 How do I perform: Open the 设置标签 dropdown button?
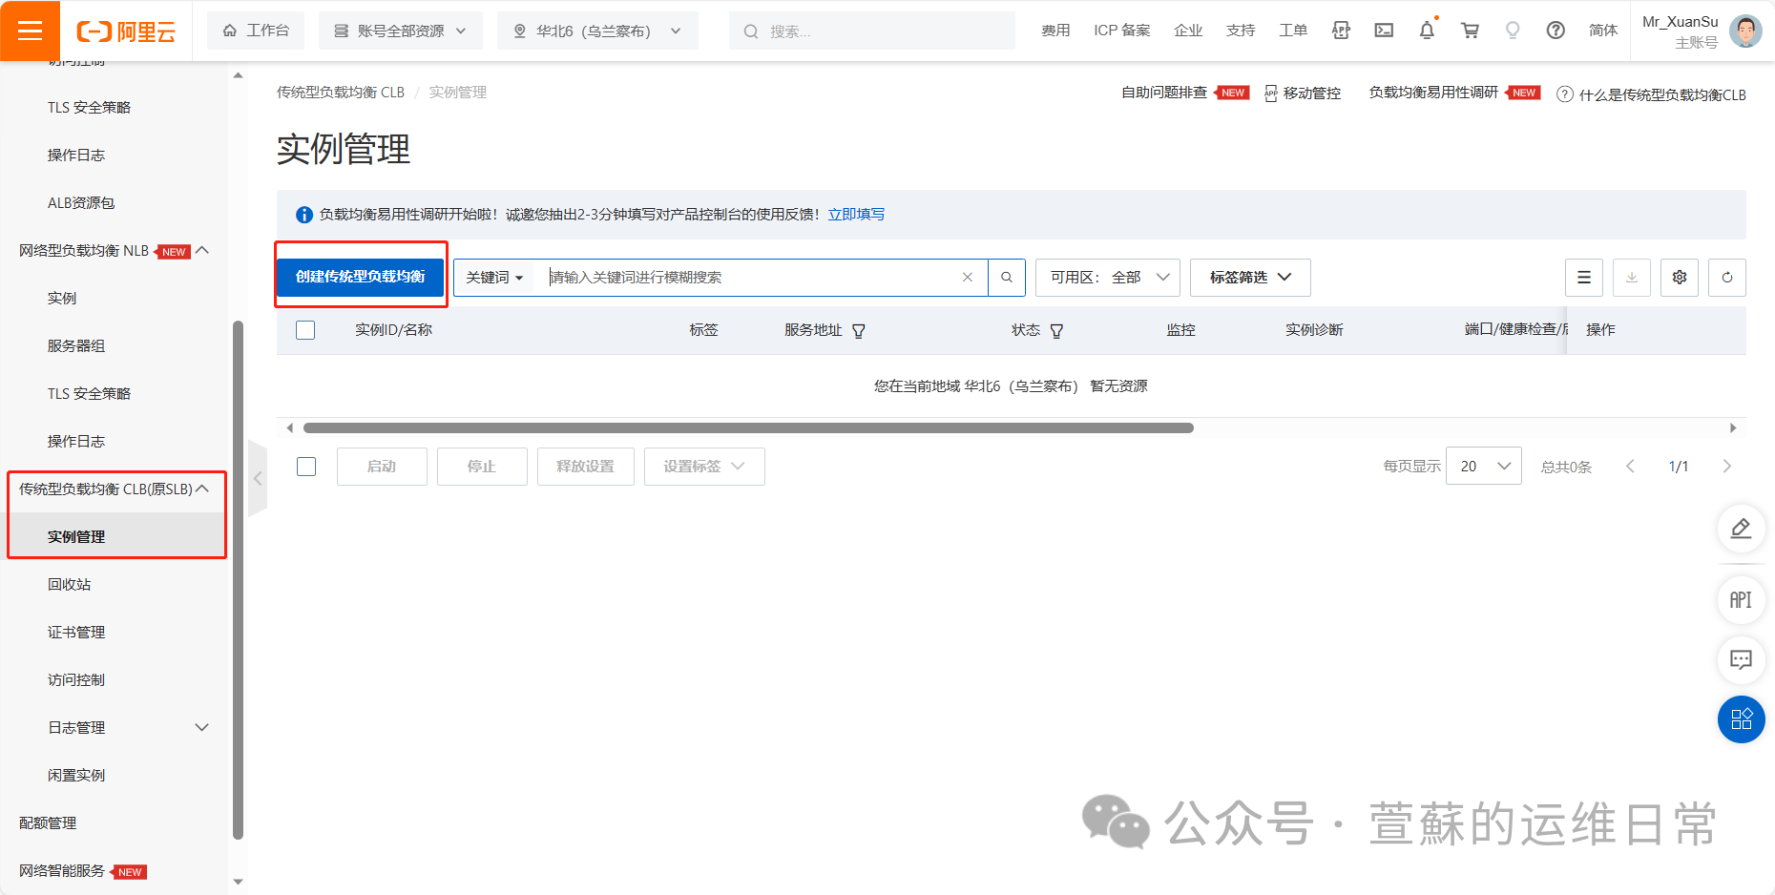point(704,467)
